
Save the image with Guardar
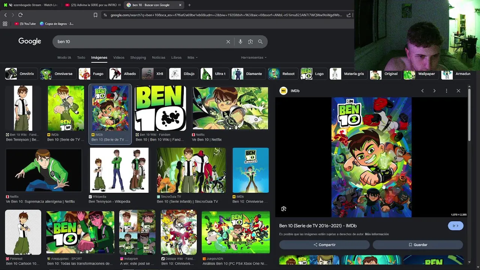(x=418, y=245)
